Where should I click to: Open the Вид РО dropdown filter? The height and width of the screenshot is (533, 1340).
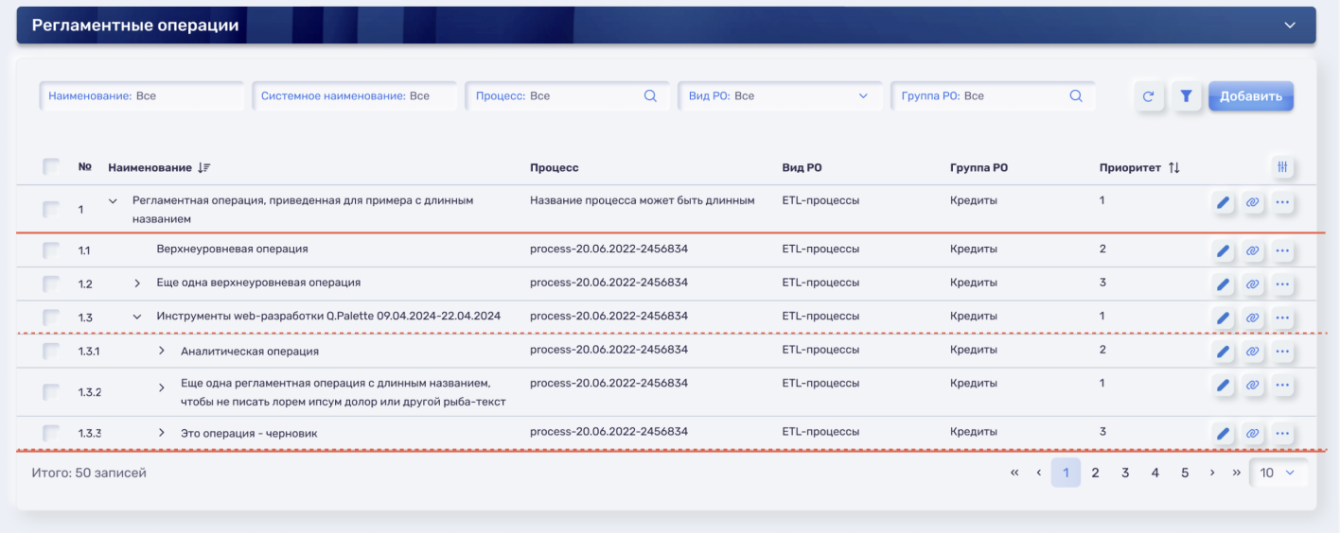[x=780, y=95]
